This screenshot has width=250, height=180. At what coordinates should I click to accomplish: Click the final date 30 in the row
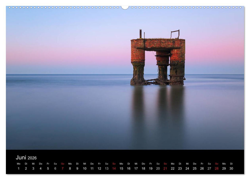[x=231, y=168]
